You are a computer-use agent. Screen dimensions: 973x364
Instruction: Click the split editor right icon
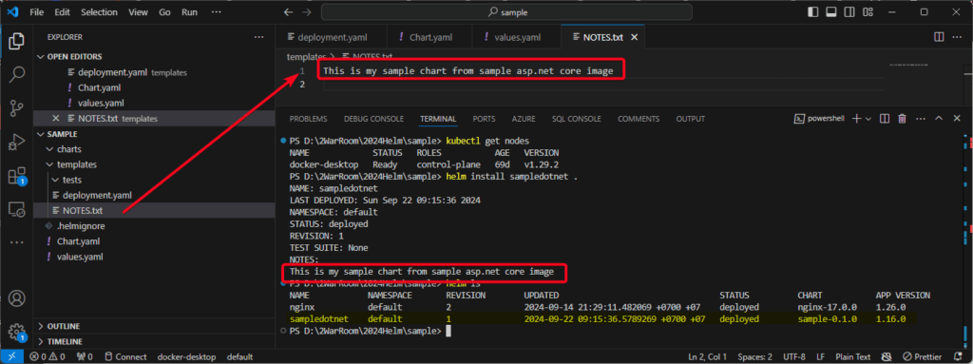(x=939, y=37)
